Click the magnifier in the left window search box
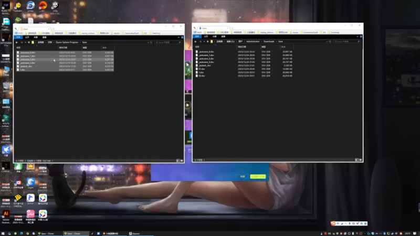 [x=180, y=42]
